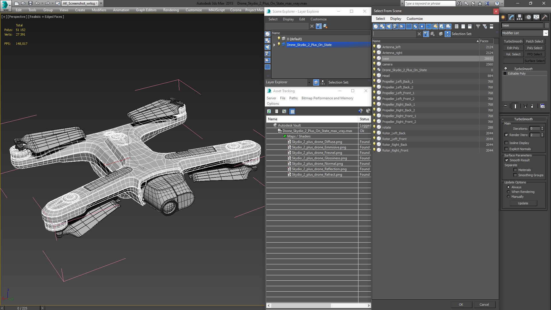The width and height of the screenshot is (551, 310).
Task: Click OK in Select From Scene dialog
Action: (461, 305)
